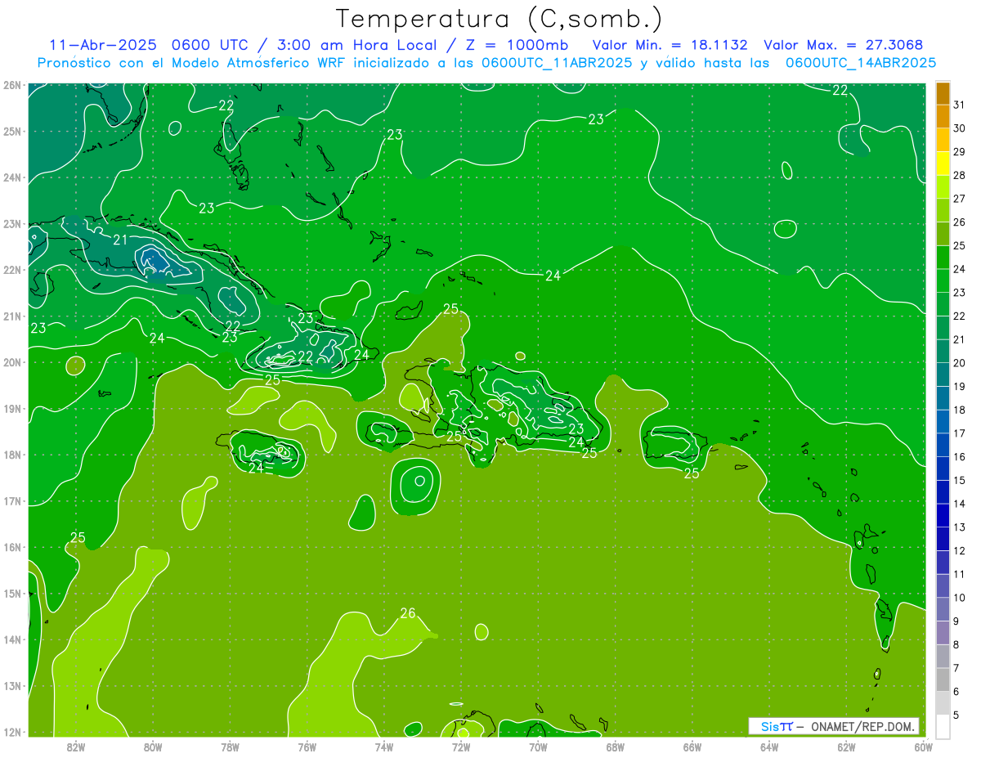Click color scale label "5"
Screen dimensions: 981x758
tap(956, 715)
